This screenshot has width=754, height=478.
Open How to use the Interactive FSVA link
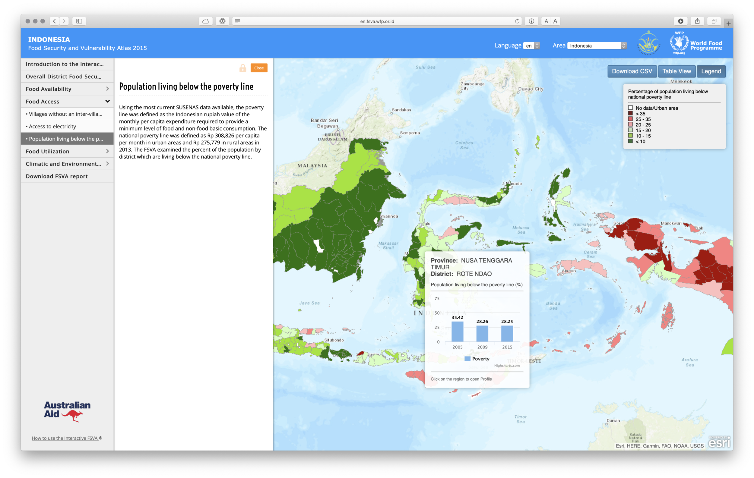(x=65, y=438)
